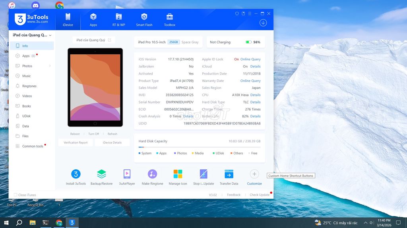Click the iPad preview image
Viewport: 407px width, 228px height.
pos(95,87)
